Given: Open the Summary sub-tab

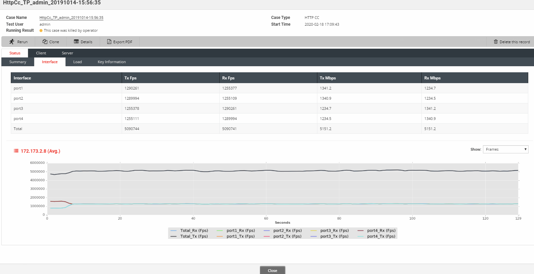Looking at the screenshot, I should [18, 62].
